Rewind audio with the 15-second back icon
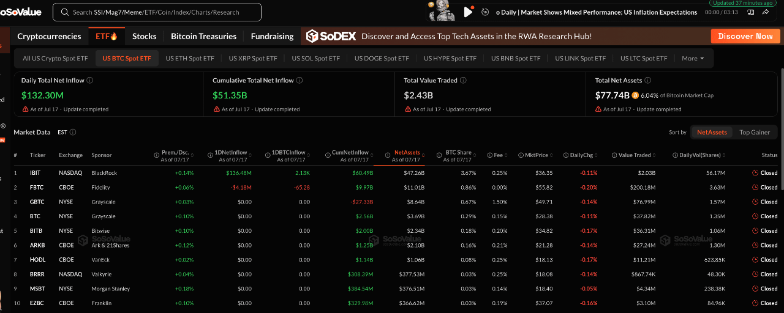The image size is (784, 313). pos(485,12)
